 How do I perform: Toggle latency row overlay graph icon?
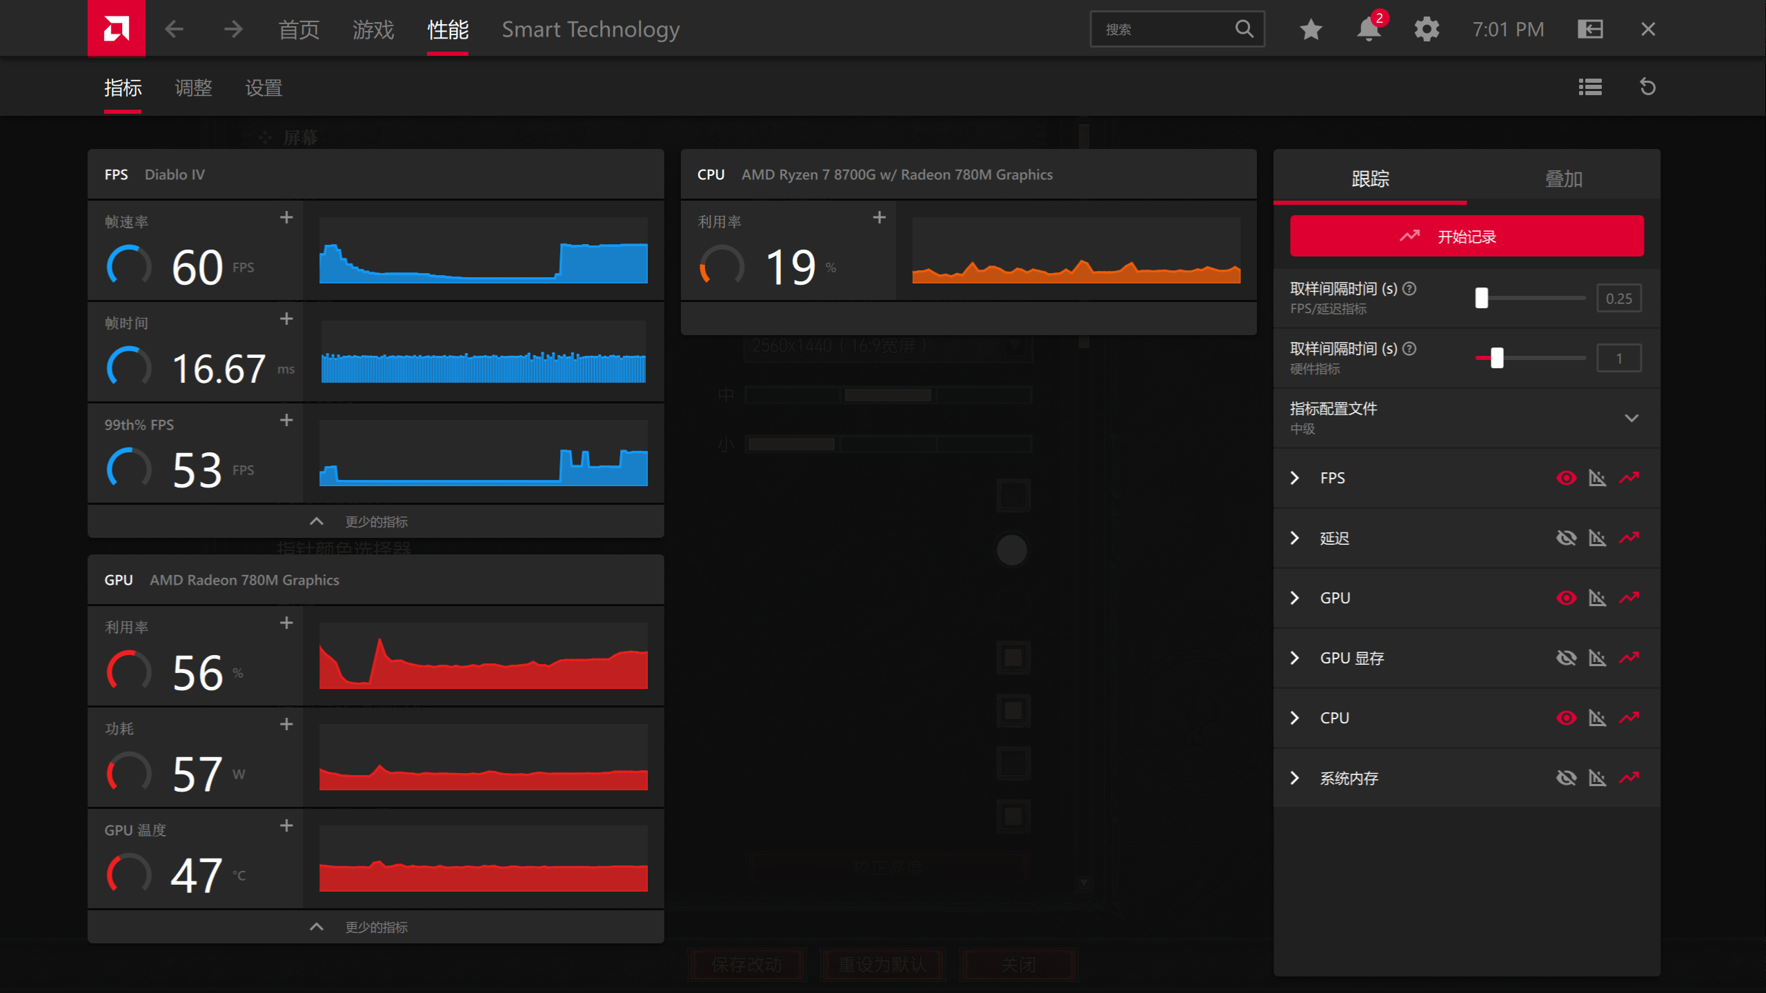click(1597, 538)
